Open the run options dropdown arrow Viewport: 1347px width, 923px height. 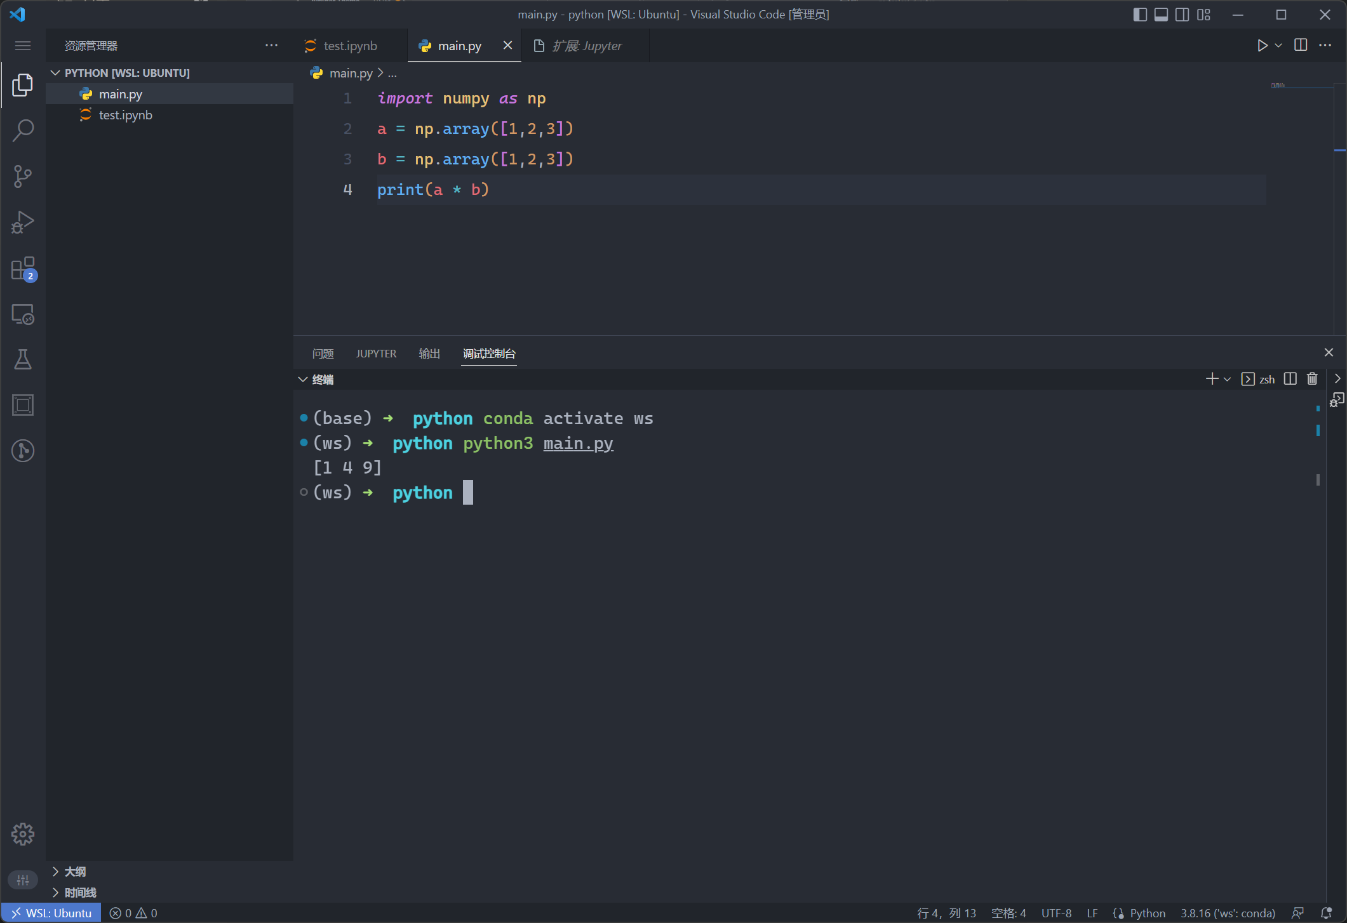[x=1278, y=46]
